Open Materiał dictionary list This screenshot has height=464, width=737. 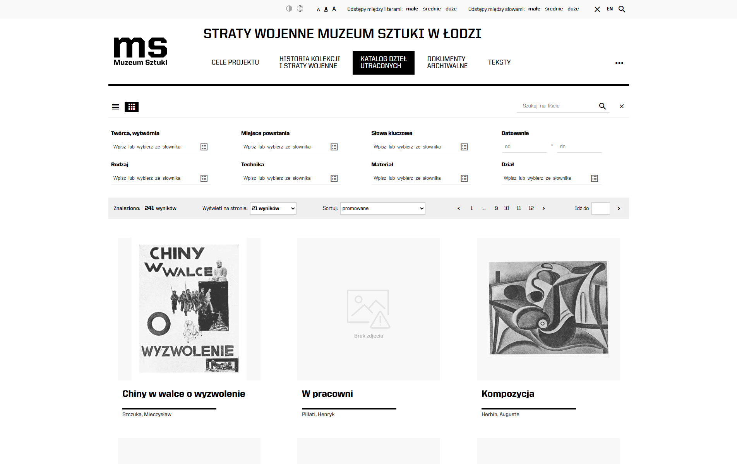tap(464, 178)
